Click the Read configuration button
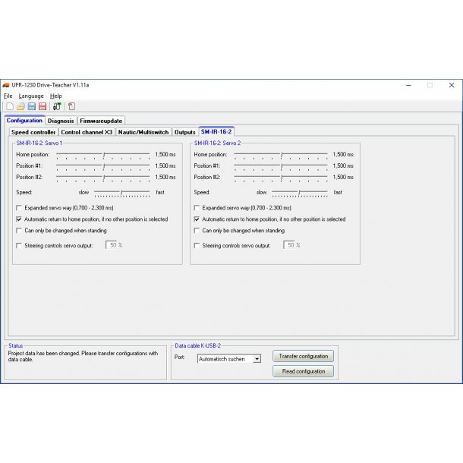Viewport: 463px width, 463px height. pyautogui.click(x=303, y=371)
